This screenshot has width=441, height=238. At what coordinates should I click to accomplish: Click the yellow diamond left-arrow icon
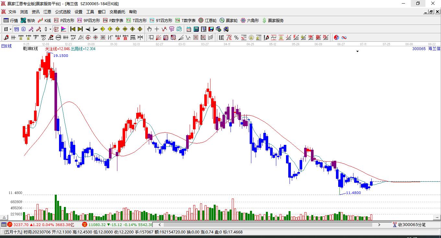[x=102, y=29]
